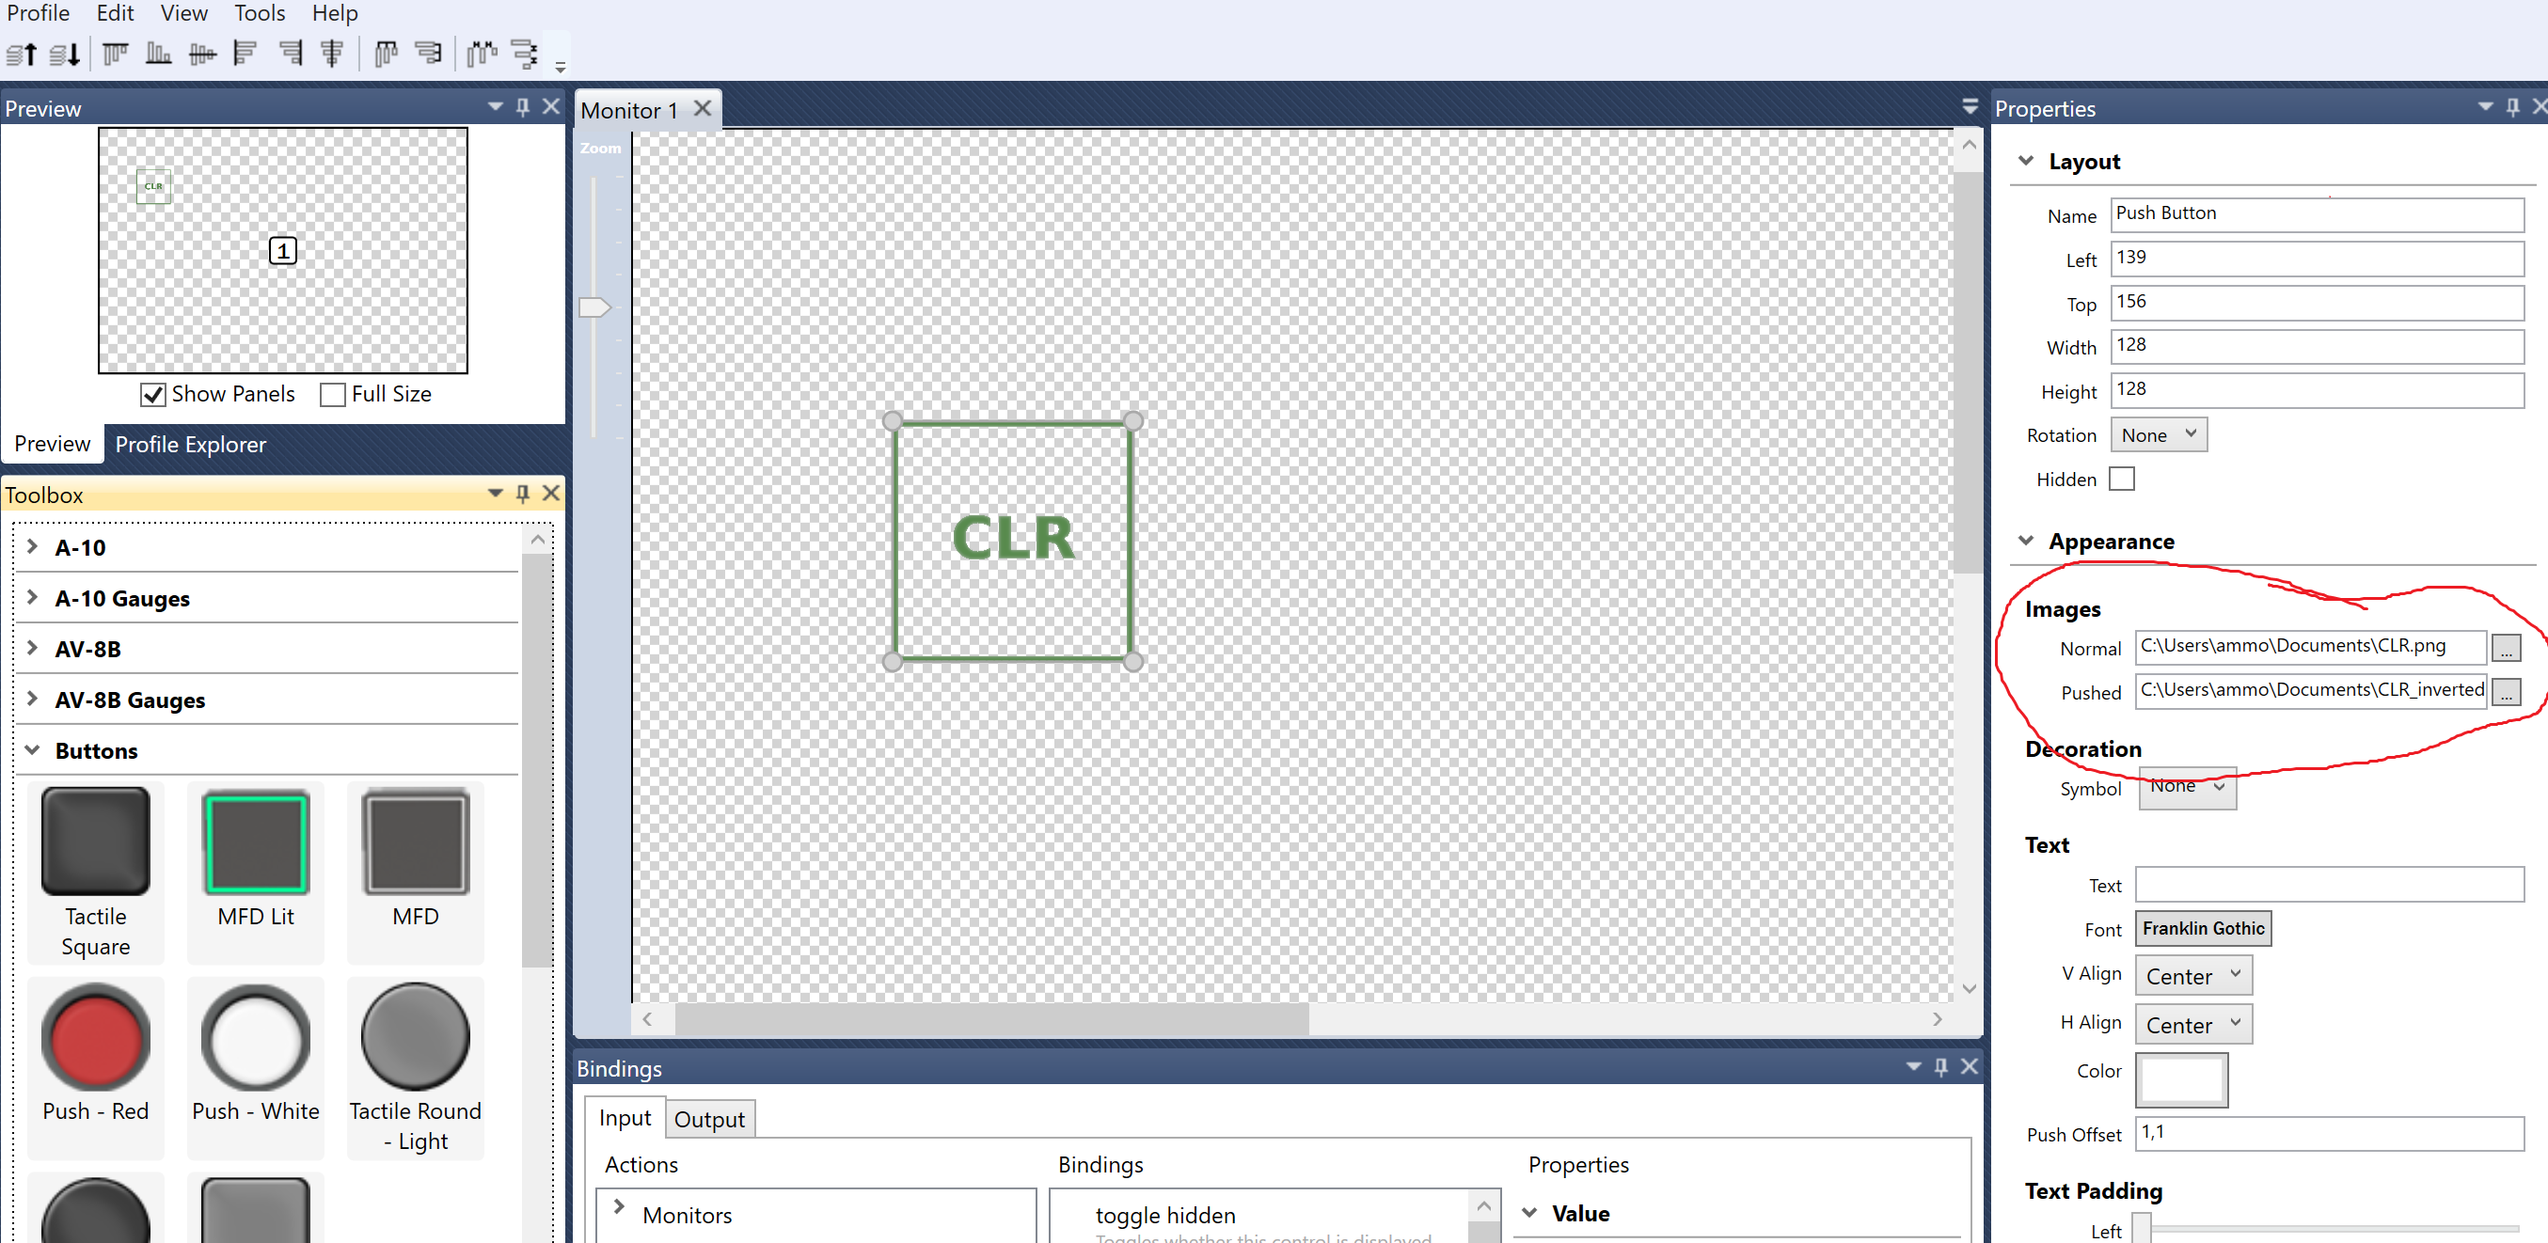Open the Help menu
Viewport: 2548px width, 1243px height.
coord(336,13)
